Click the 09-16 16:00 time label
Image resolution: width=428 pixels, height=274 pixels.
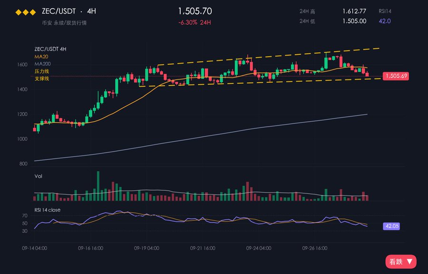coord(91,248)
